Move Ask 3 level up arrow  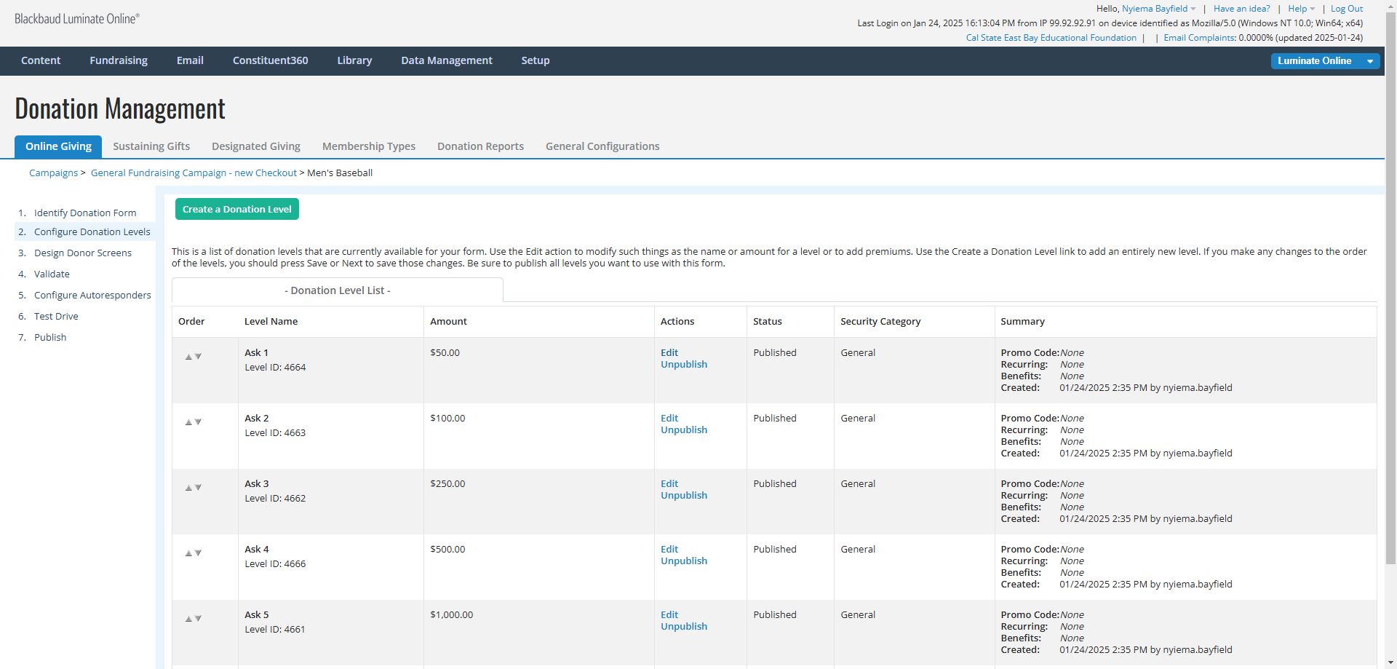(188, 488)
